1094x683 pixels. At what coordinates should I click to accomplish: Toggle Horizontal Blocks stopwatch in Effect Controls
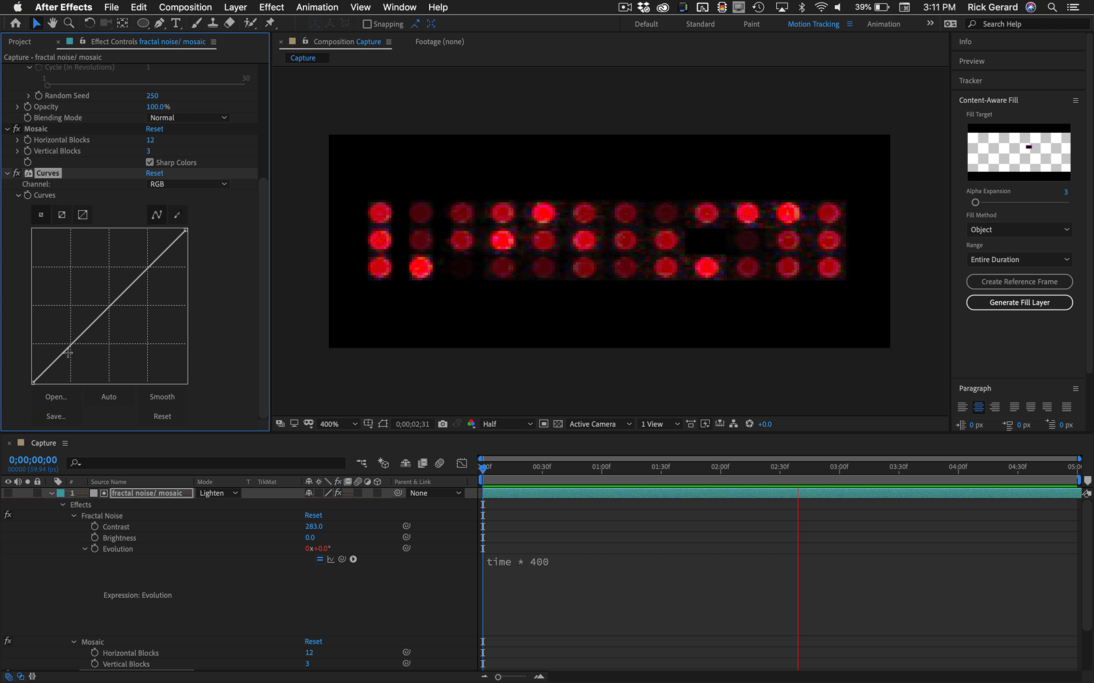pos(27,140)
